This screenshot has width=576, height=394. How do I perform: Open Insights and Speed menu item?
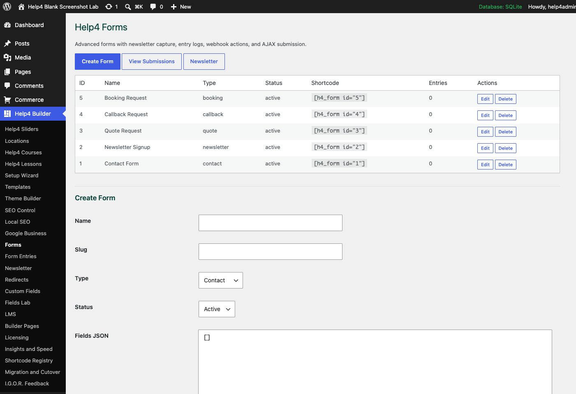pos(29,349)
